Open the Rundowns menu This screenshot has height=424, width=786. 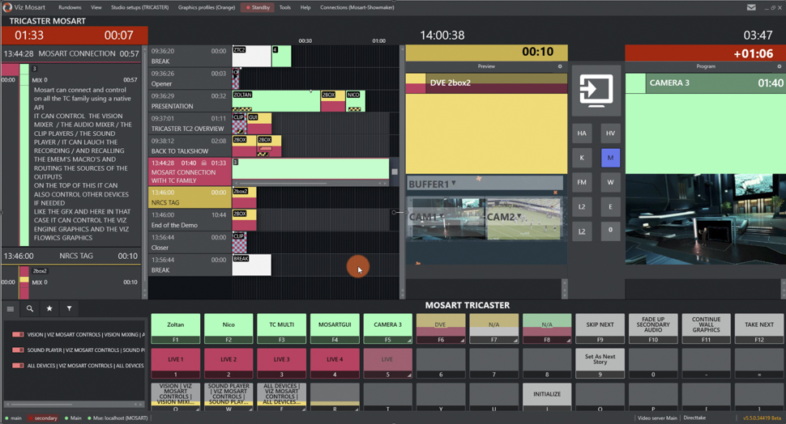(x=70, y=7)
